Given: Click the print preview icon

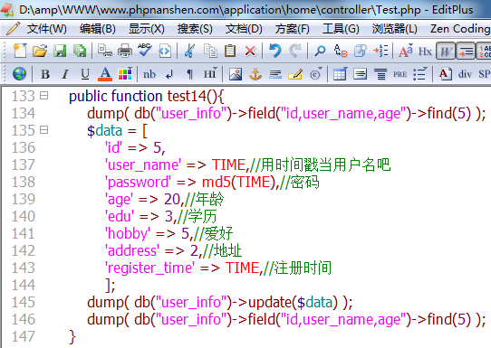Looking at the screenshot, I should coord(104,51).
